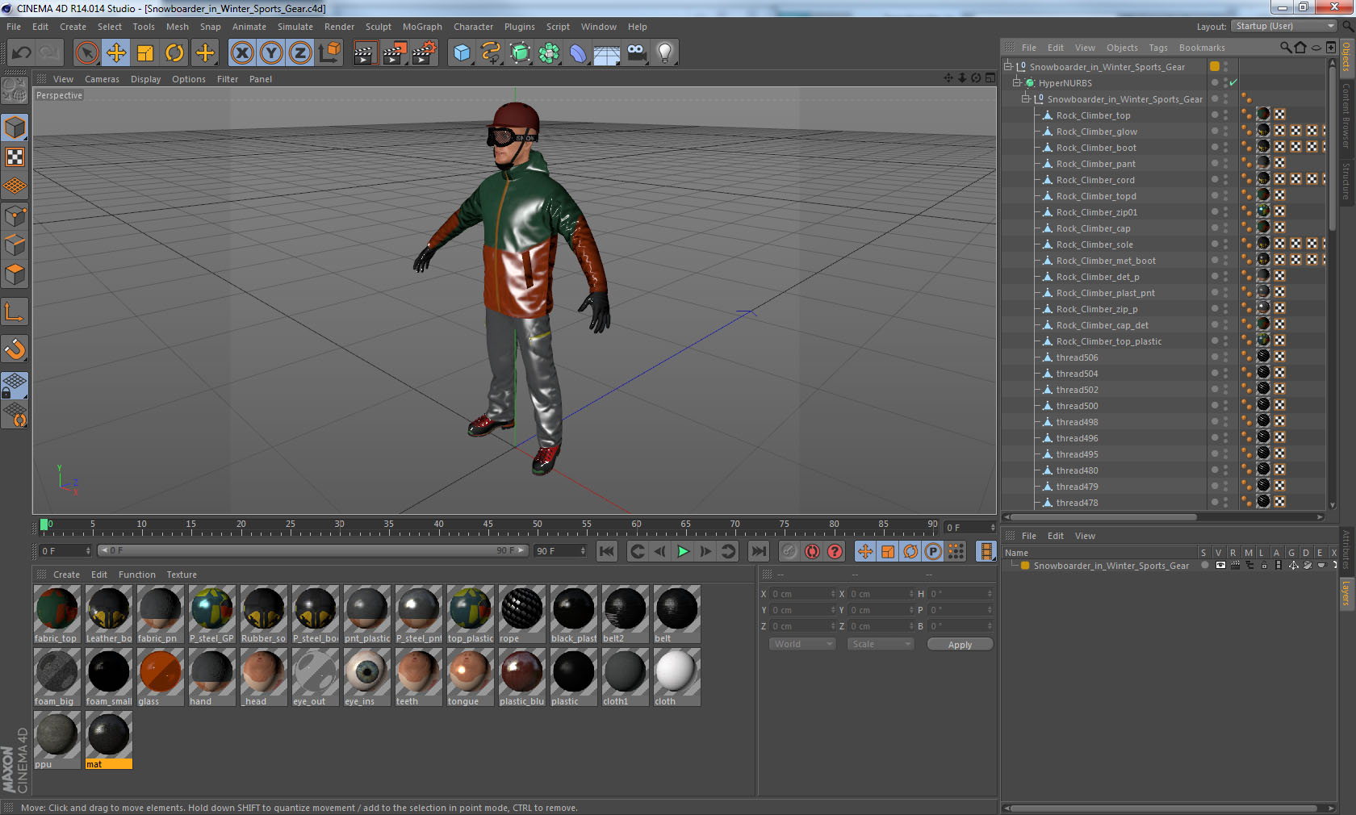Activate the Scale tool
The image size is (1356, 815).
tap(145, 53)
